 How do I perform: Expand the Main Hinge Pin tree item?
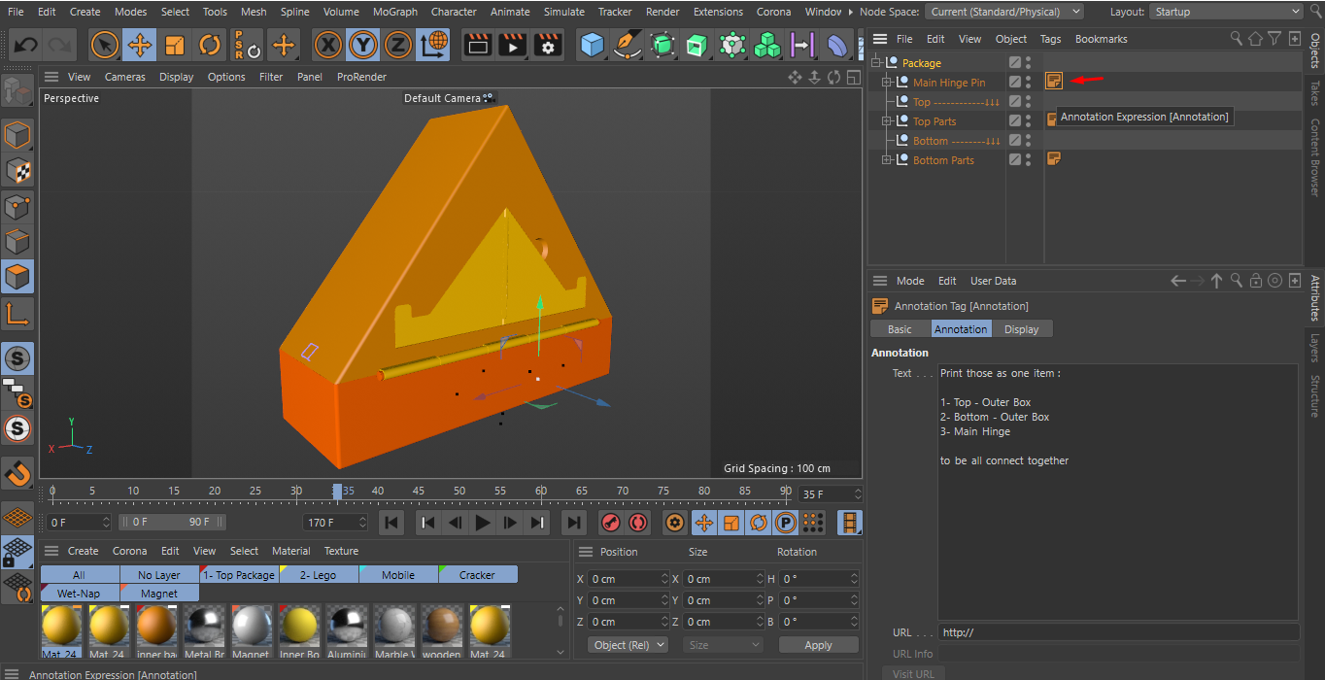pos(886,83)
